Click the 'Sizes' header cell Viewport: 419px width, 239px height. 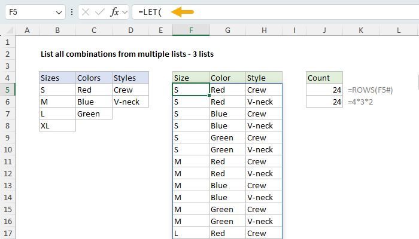pyautogui.click(x=57, y=78)
